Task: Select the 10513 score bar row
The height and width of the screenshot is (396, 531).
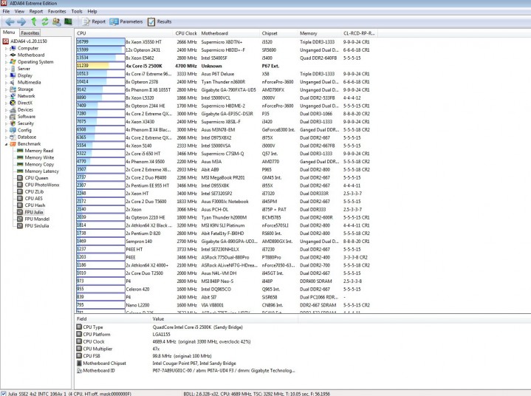Action: [x=100, y=74]
